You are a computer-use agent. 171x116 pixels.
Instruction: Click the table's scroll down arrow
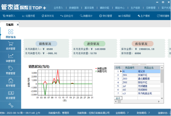coord(162,98)
